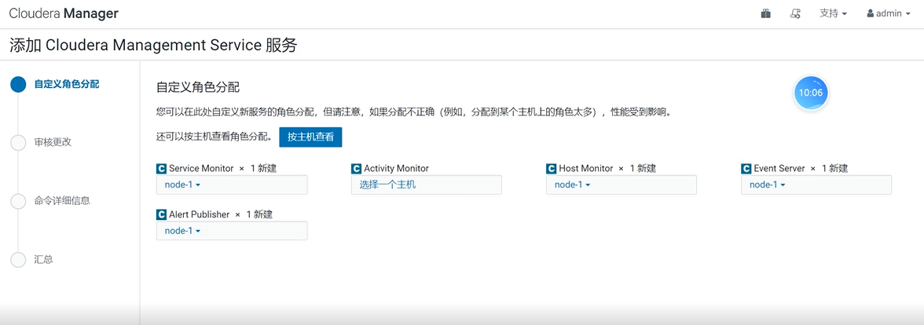Click the Host Monitor C icon

[x=551, y=168]
